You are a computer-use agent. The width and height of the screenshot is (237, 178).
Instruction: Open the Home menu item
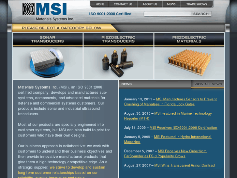(100, 4)
